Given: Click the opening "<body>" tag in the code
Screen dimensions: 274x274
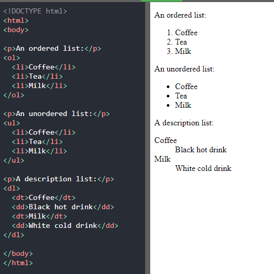Looking at the screenshot, I should point(16,30).
